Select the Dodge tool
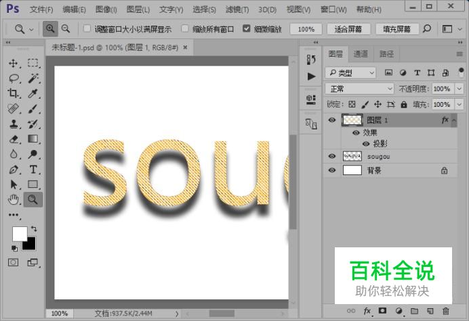 pos(33,154)
